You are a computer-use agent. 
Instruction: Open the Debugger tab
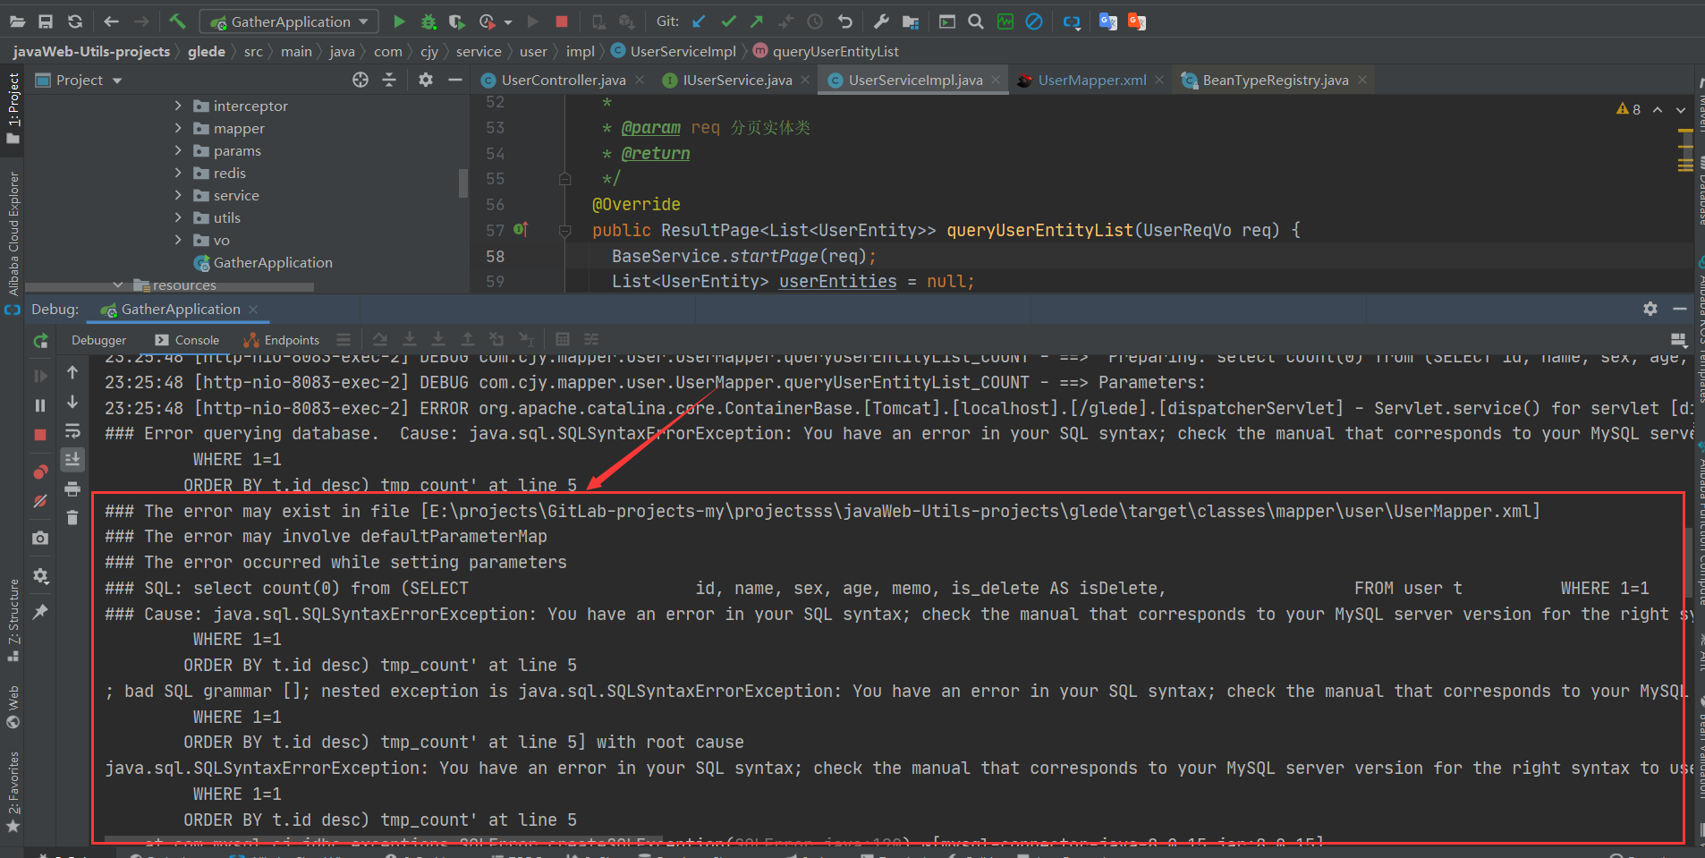tap(98, 340)
